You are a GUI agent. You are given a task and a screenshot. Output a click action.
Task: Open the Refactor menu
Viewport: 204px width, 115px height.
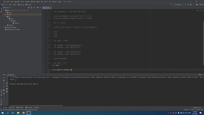point(33,2)
